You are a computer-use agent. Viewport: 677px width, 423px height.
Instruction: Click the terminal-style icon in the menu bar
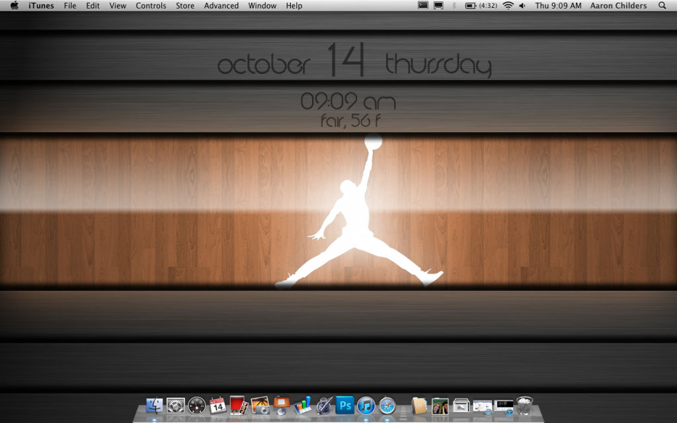(x=423, y=5)
